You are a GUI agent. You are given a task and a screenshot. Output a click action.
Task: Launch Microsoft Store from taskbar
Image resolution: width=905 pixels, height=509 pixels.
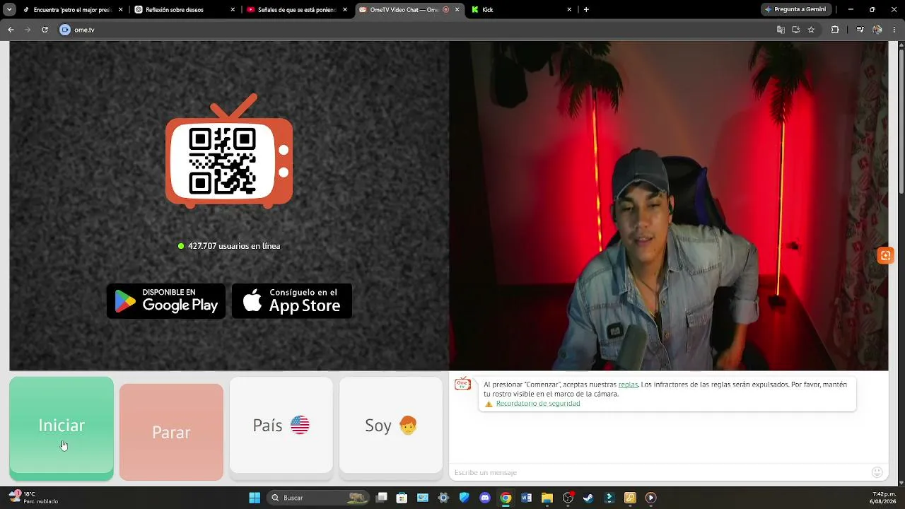[x=402, y=498]
